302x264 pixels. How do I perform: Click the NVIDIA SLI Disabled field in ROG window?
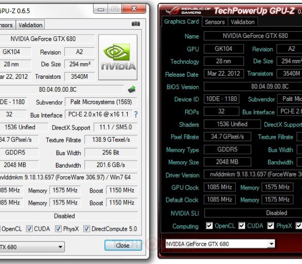[x=253, y=213]
